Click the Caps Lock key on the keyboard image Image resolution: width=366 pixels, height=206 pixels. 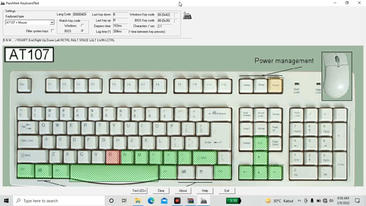29,142
